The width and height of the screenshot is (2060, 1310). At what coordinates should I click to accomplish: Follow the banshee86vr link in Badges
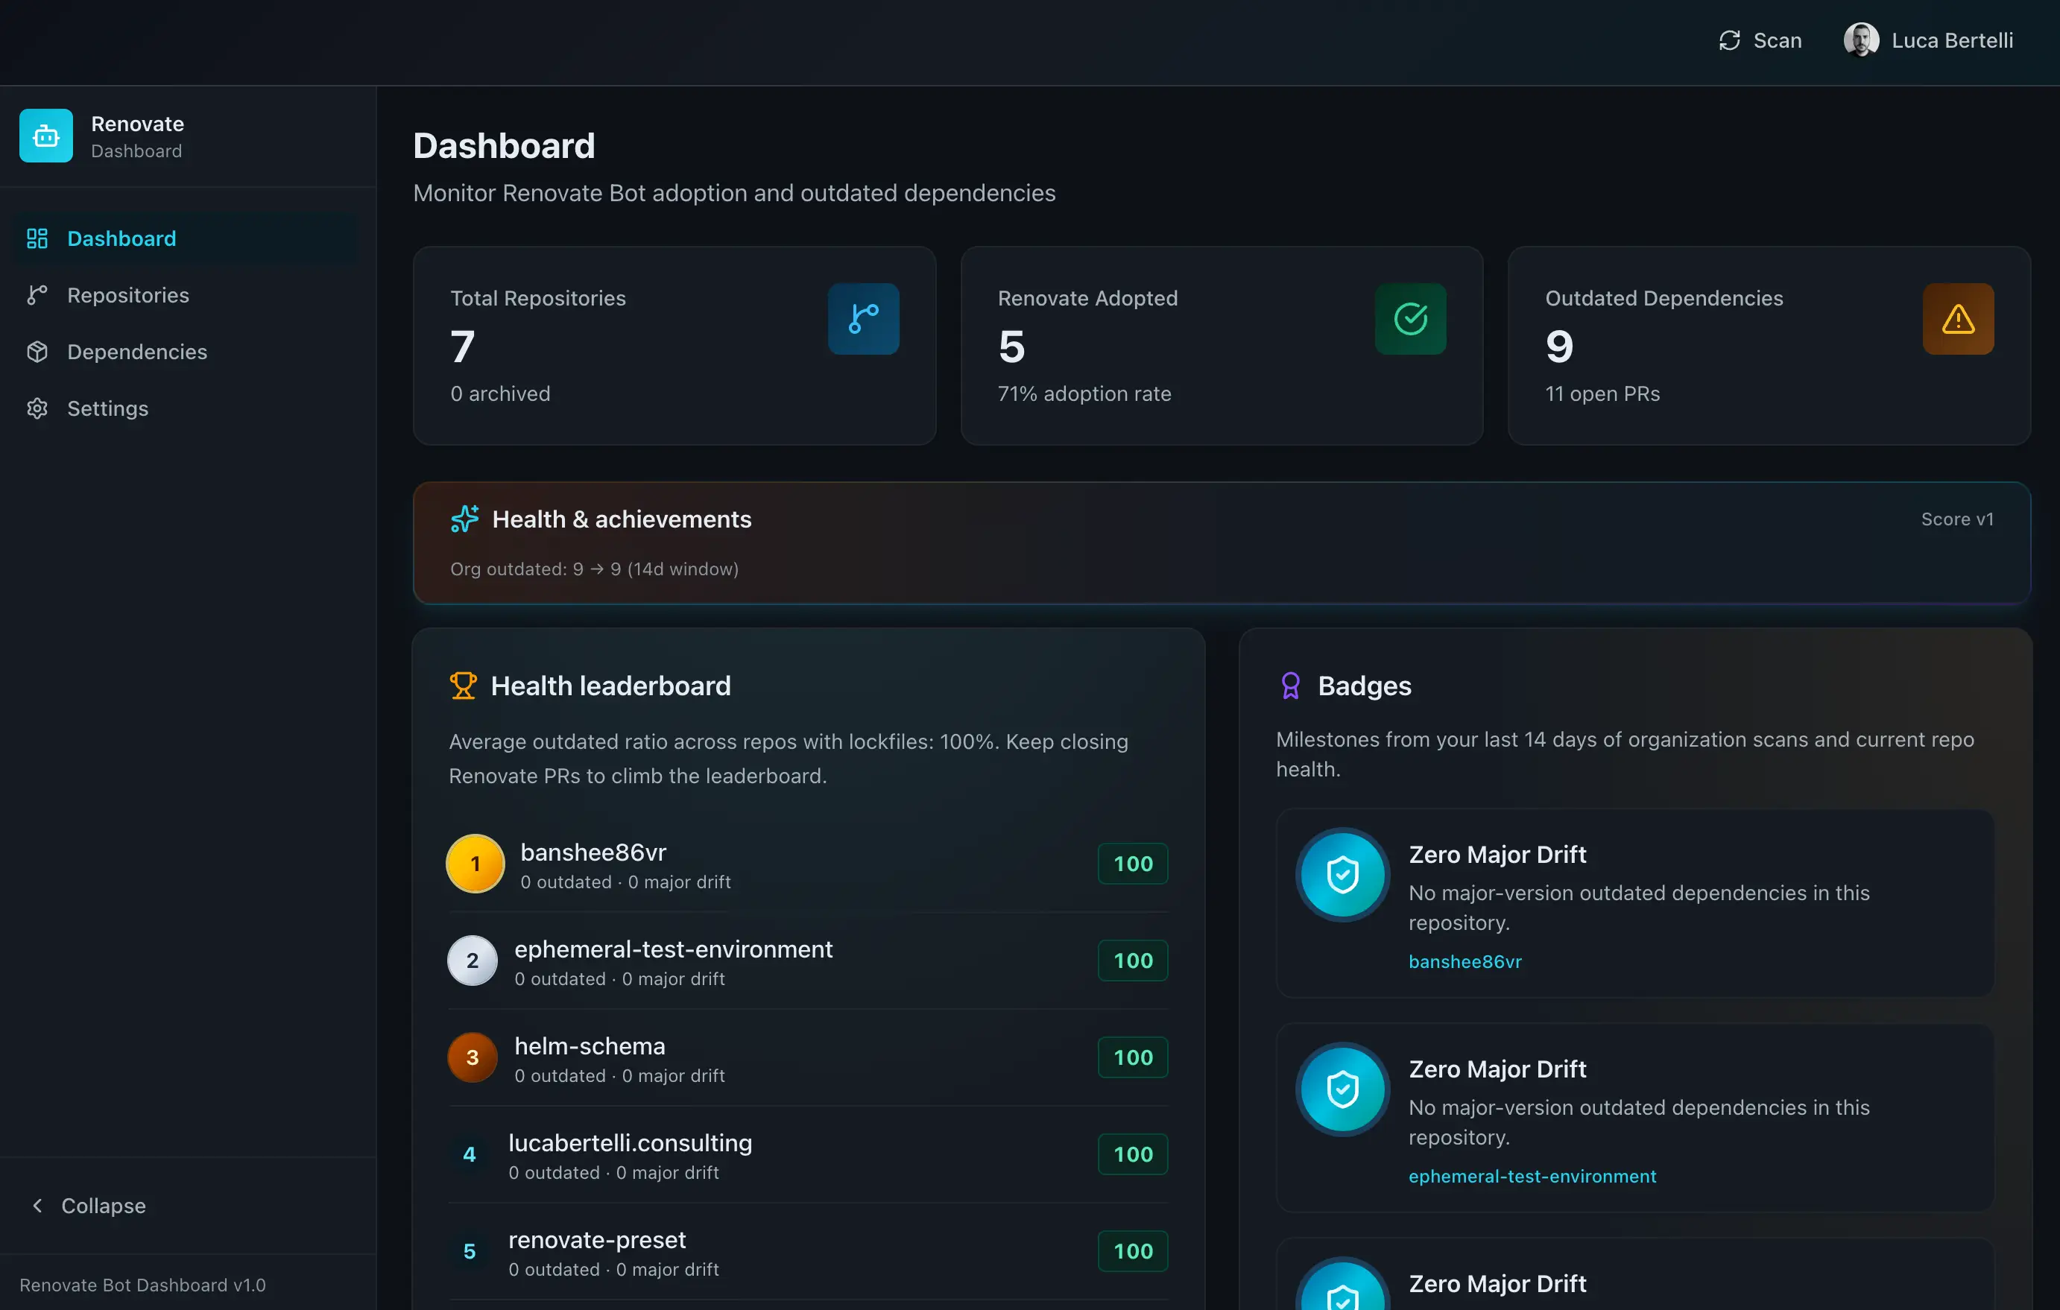coord(1465,961)
